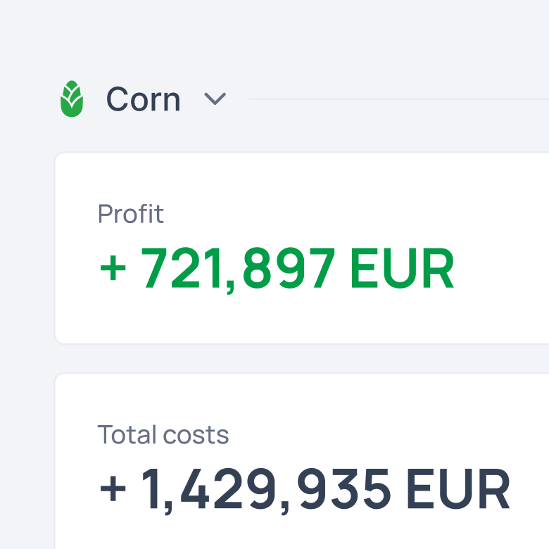
Task: Click the 1,429,935 total costs figure
Action: [266, 489]
